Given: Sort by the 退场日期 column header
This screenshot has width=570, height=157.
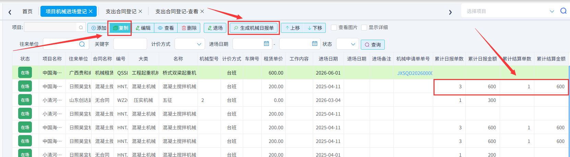Looking at the screenshot, I should pyautogui.click(x=357, y=59).
